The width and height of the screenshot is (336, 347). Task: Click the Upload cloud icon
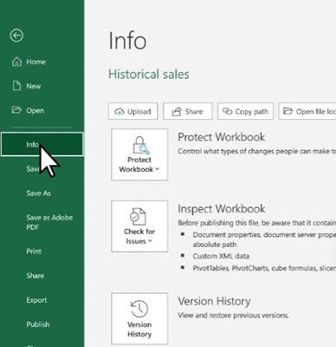[x=120, y=112]
